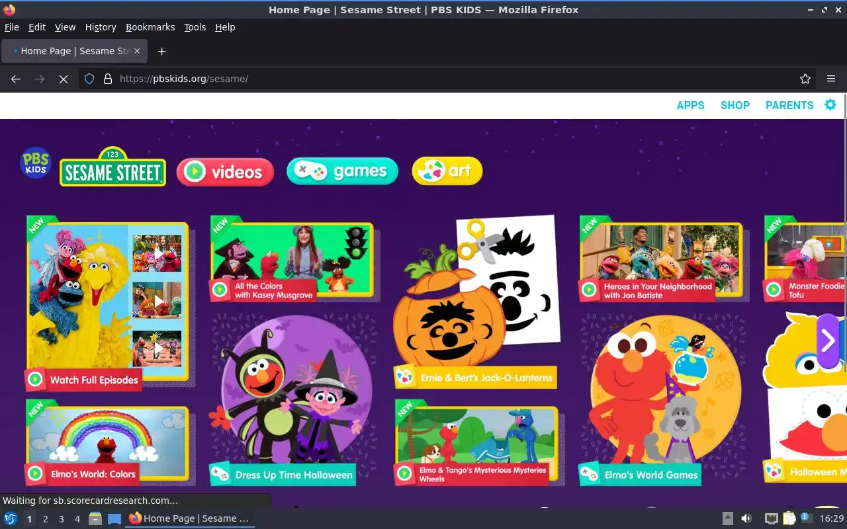Stop loading the page
The image size is (847, 529).
pyautogui.click(x=64, y=79)
